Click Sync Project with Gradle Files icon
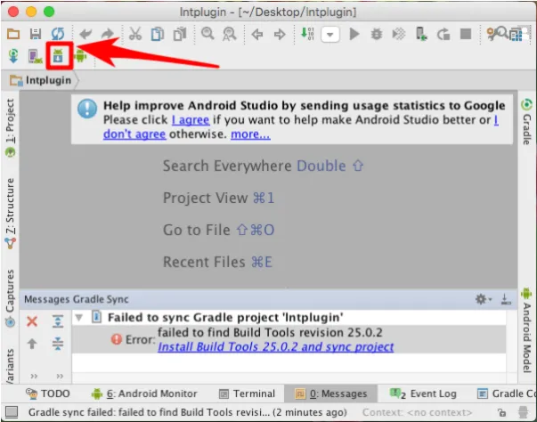 coord(13,56)
